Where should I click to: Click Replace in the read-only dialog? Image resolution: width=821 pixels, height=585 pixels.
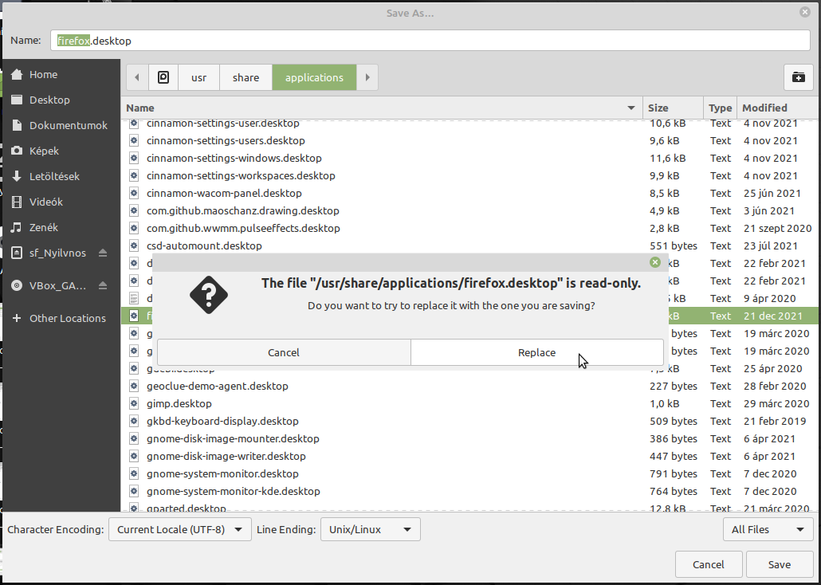coord(536,352)
